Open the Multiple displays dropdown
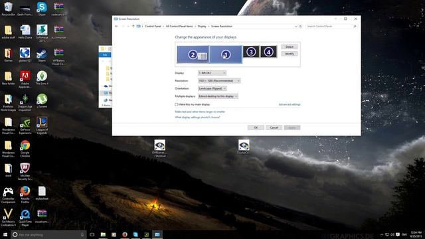The image size is (425, 239). (218, 96)
